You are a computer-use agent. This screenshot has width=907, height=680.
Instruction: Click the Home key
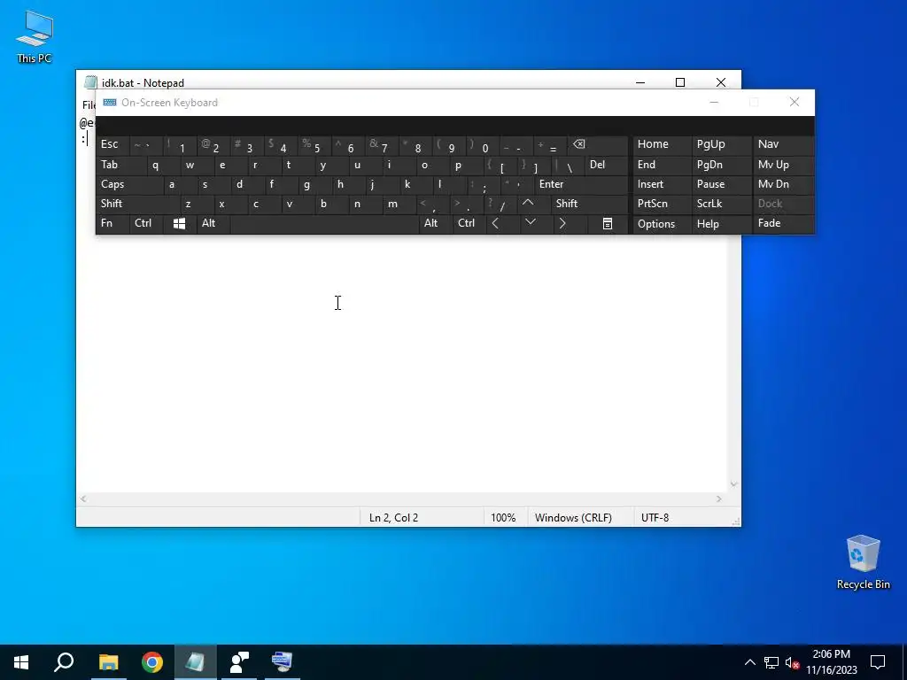click(662, 144)
